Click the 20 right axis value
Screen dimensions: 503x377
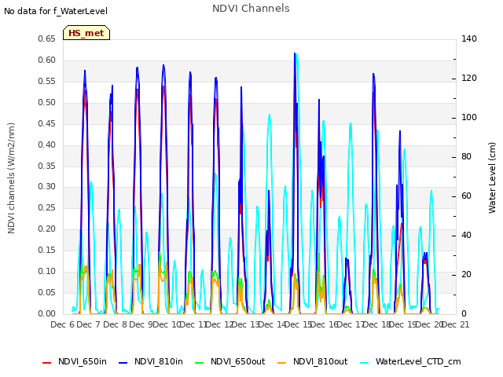point(466,275)
